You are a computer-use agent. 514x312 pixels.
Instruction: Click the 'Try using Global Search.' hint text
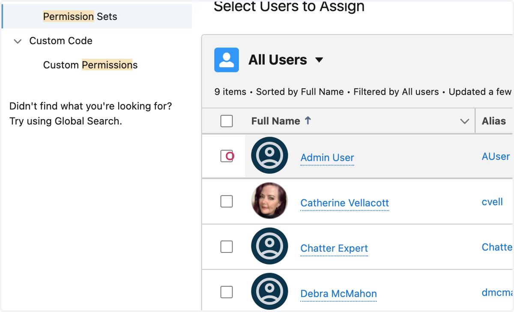(x=66, y=121)
